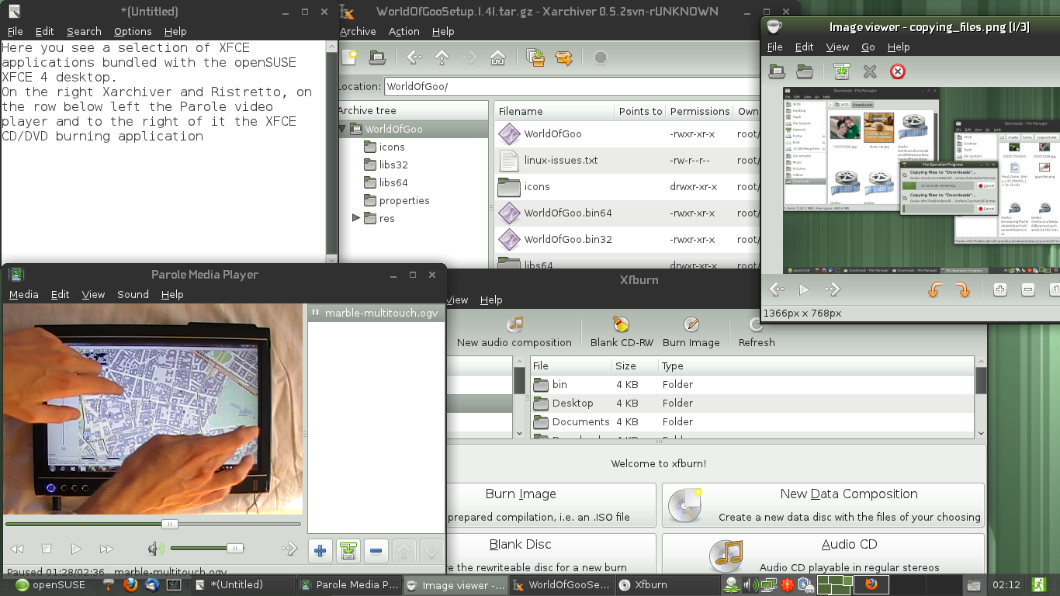Viewport: 1060px width, 596px height.
Task: Expand the res folder in archive tree
Action: pyautogui.click(x=356, y=218)
